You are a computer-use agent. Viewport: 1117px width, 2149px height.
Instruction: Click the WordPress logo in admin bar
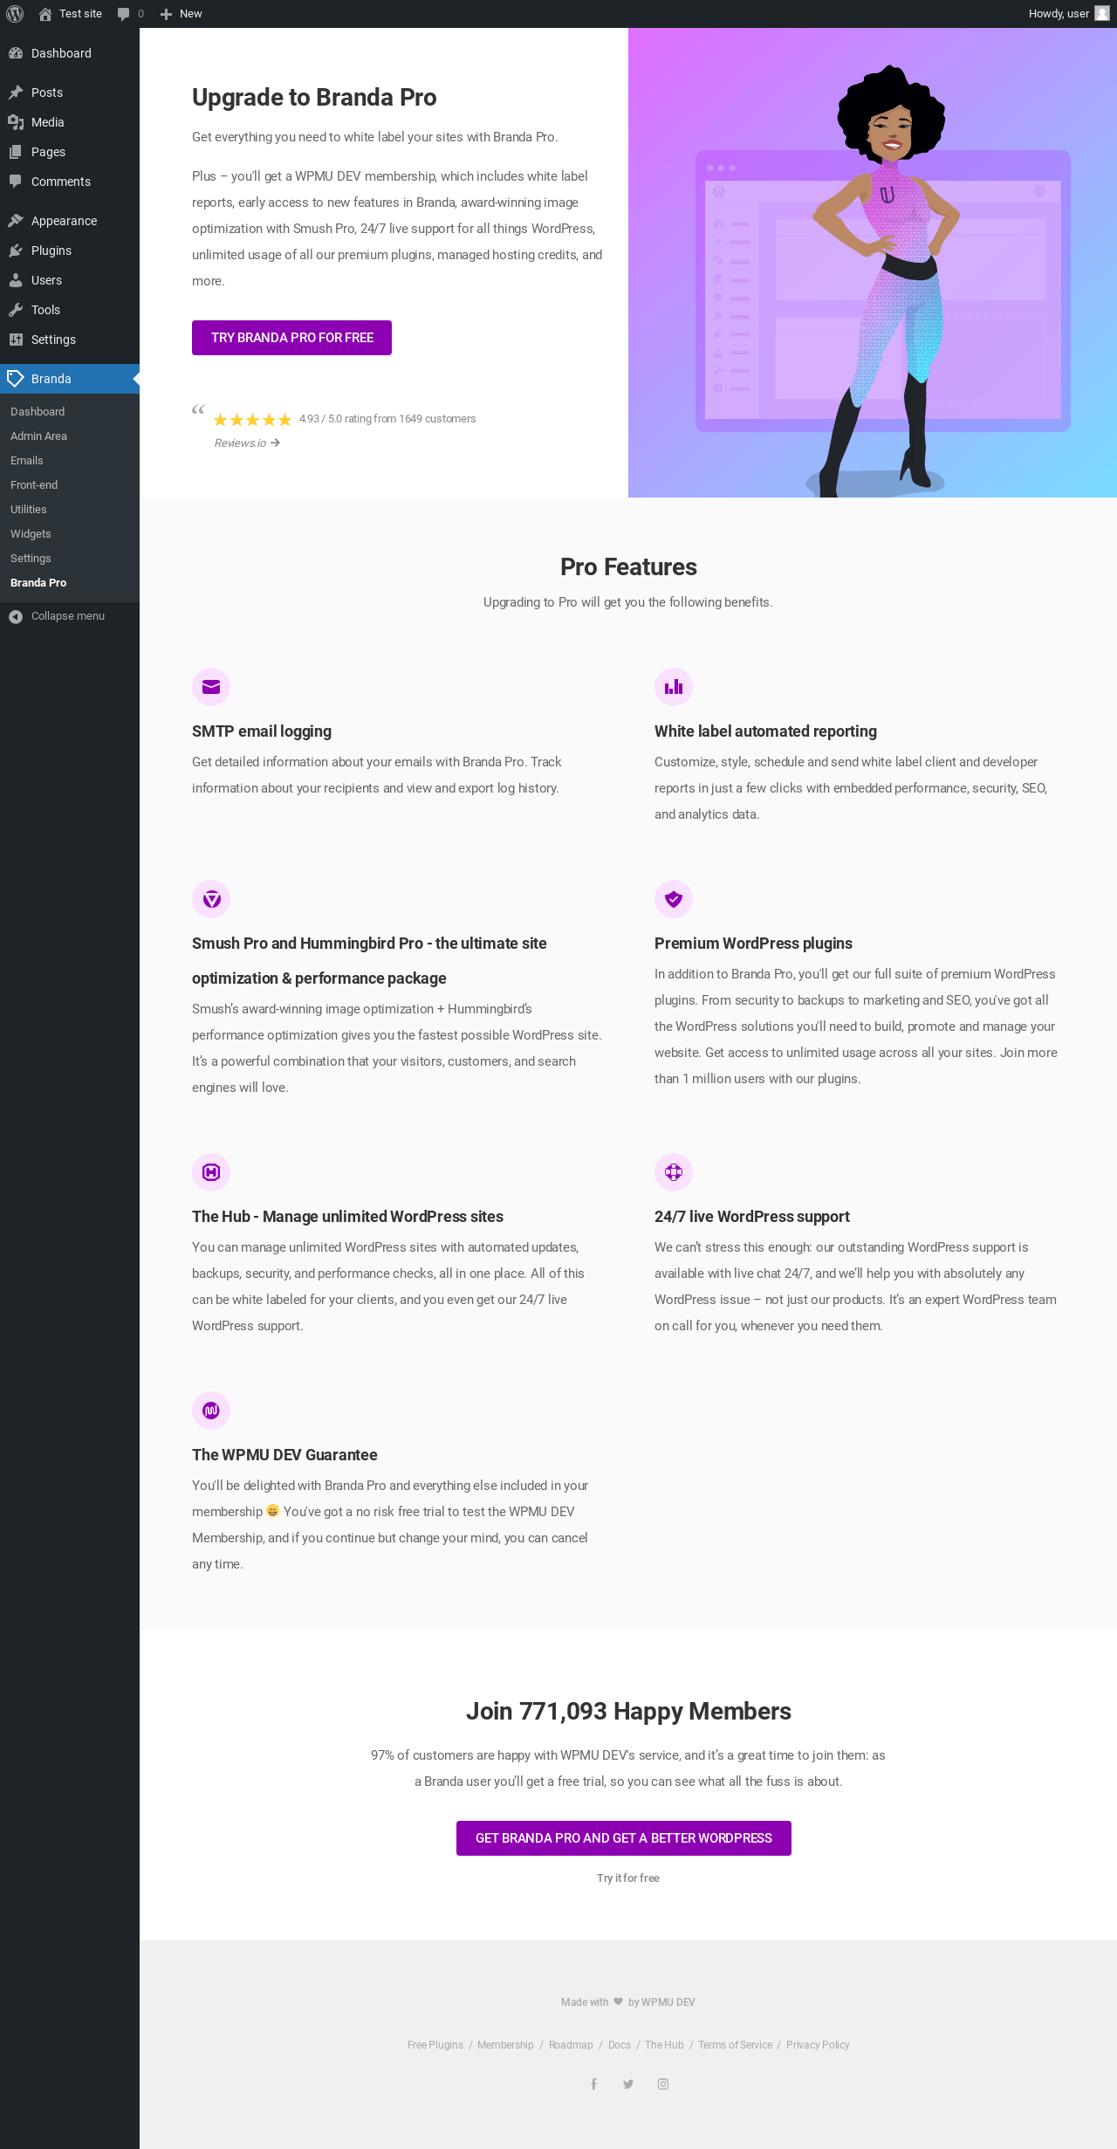[x=15, y=14]
